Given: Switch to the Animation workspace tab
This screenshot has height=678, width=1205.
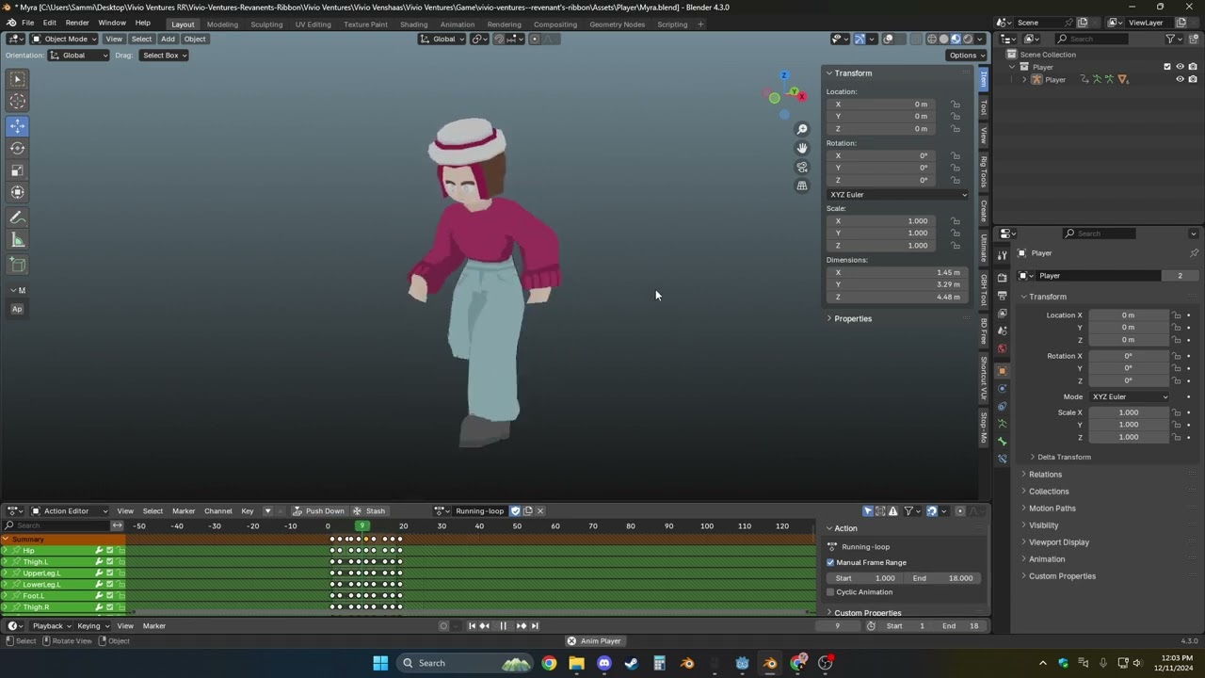Looking at the screenshot, I should (x=457, y=24).
